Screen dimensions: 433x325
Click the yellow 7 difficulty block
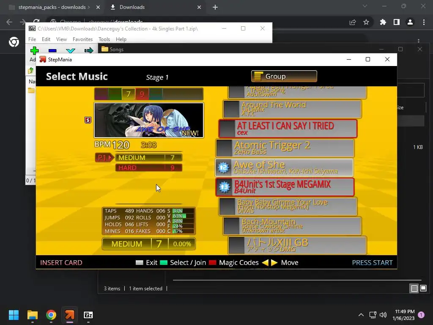point(129,94)
